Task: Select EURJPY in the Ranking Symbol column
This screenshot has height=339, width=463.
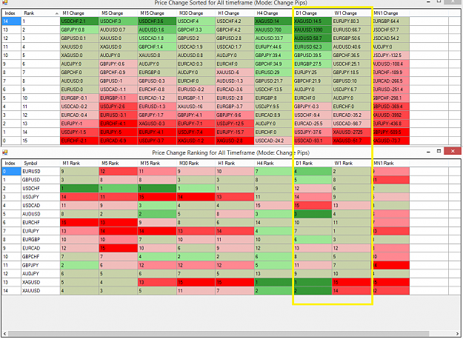Action: pos(41,231)
